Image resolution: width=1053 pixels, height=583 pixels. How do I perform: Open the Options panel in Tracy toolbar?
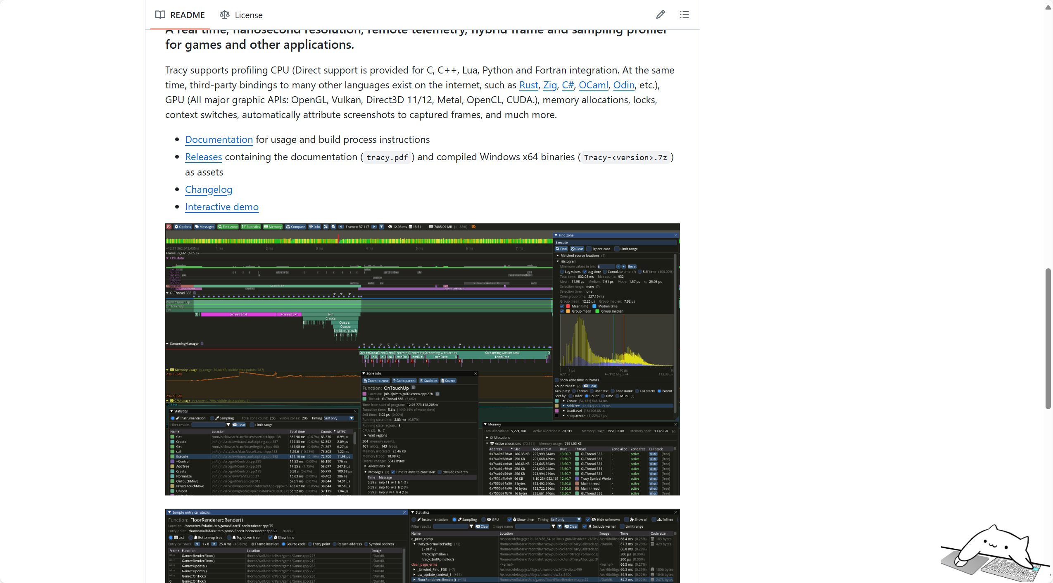pos(182,227)
